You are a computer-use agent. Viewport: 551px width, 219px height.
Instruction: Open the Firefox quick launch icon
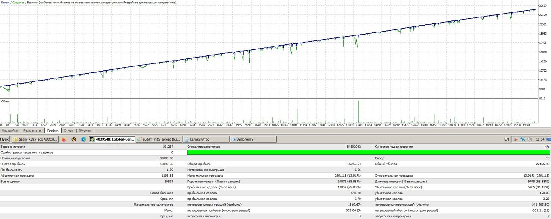tap(64, 139)
